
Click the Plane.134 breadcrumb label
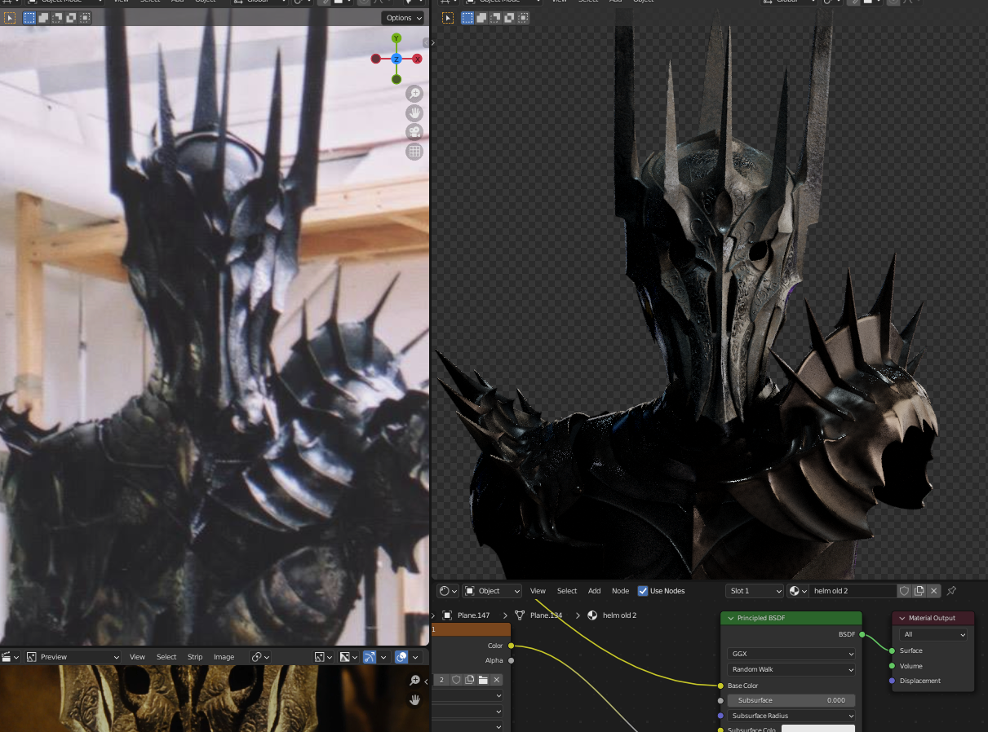pos(547,615)
